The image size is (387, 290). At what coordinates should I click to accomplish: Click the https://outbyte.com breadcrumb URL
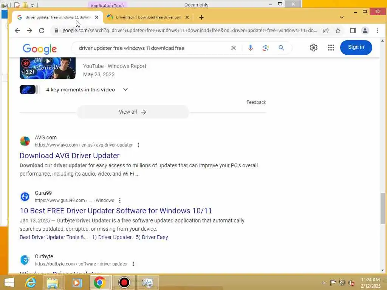(x=81, y=264)
